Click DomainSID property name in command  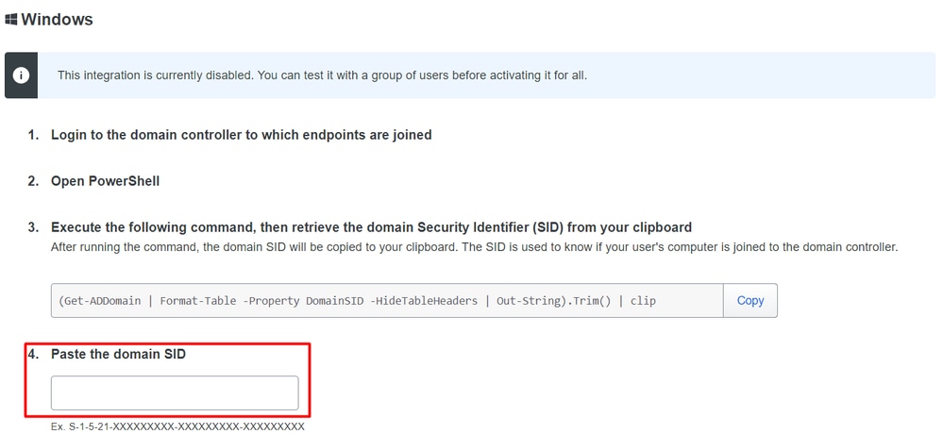[x=334, y=301]
